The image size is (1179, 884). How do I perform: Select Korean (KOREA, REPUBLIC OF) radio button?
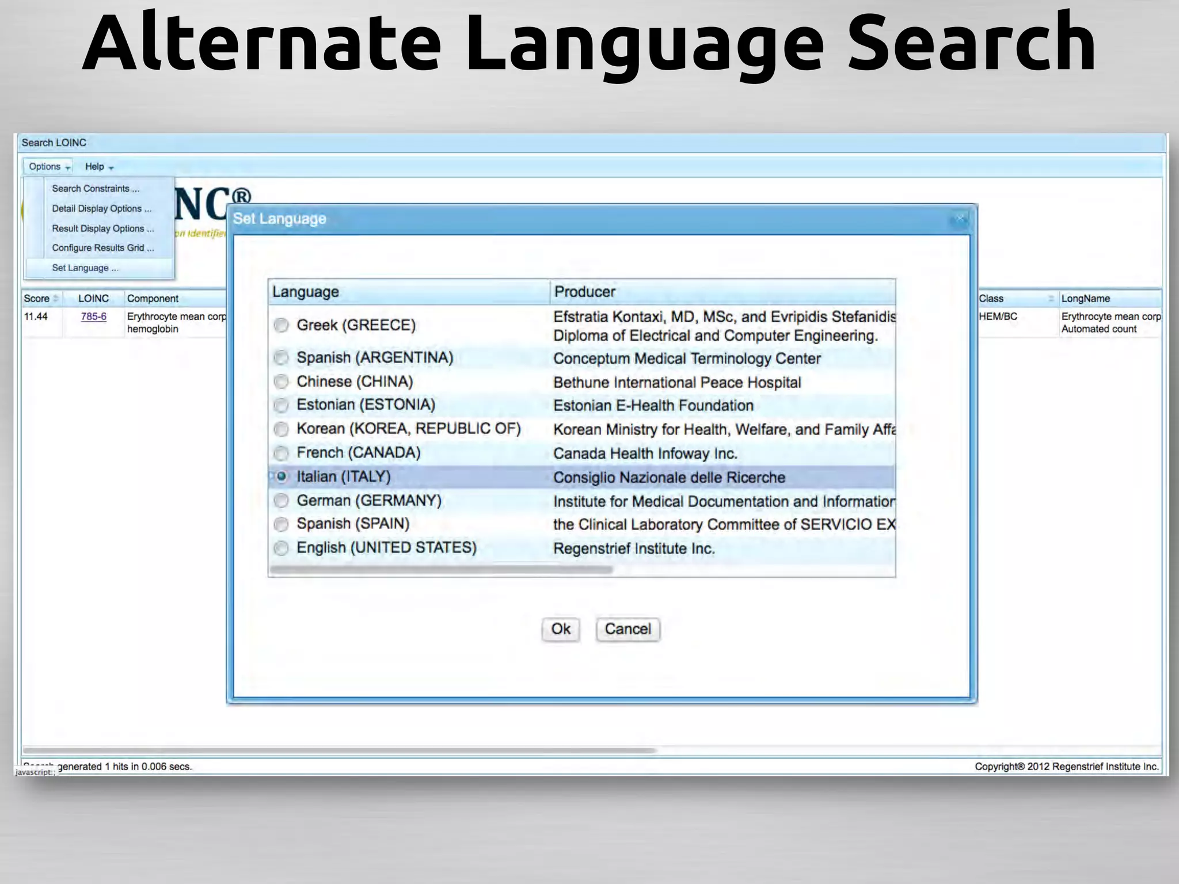tap(281, 429)
